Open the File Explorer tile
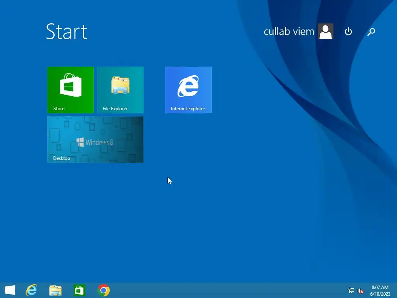The height and width of the screenshot is (298, 397). click(120, 90)
